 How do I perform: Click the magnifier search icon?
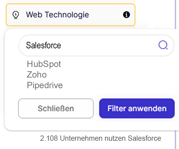pyautogui.click(x=163, y=45)
